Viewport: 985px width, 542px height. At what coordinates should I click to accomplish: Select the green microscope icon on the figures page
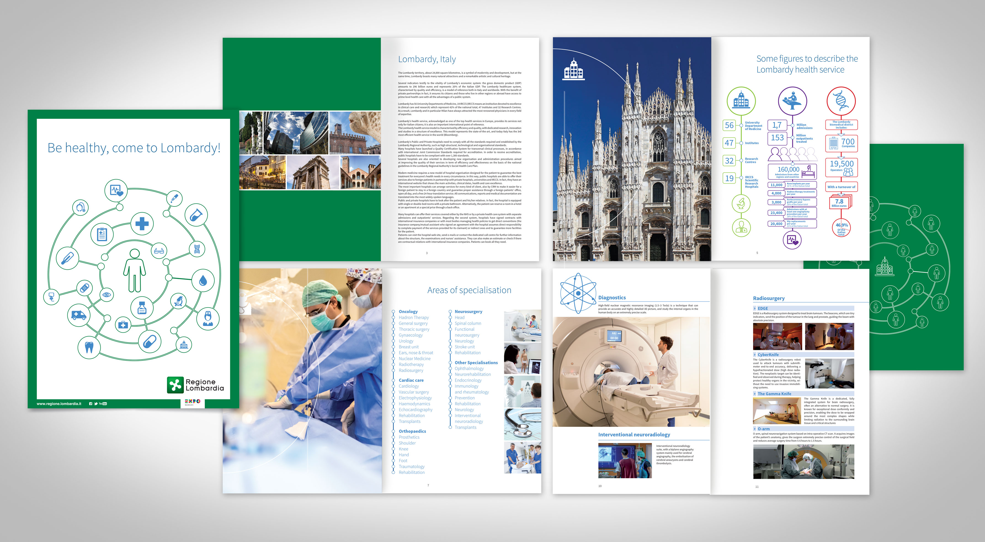[741, 204]
